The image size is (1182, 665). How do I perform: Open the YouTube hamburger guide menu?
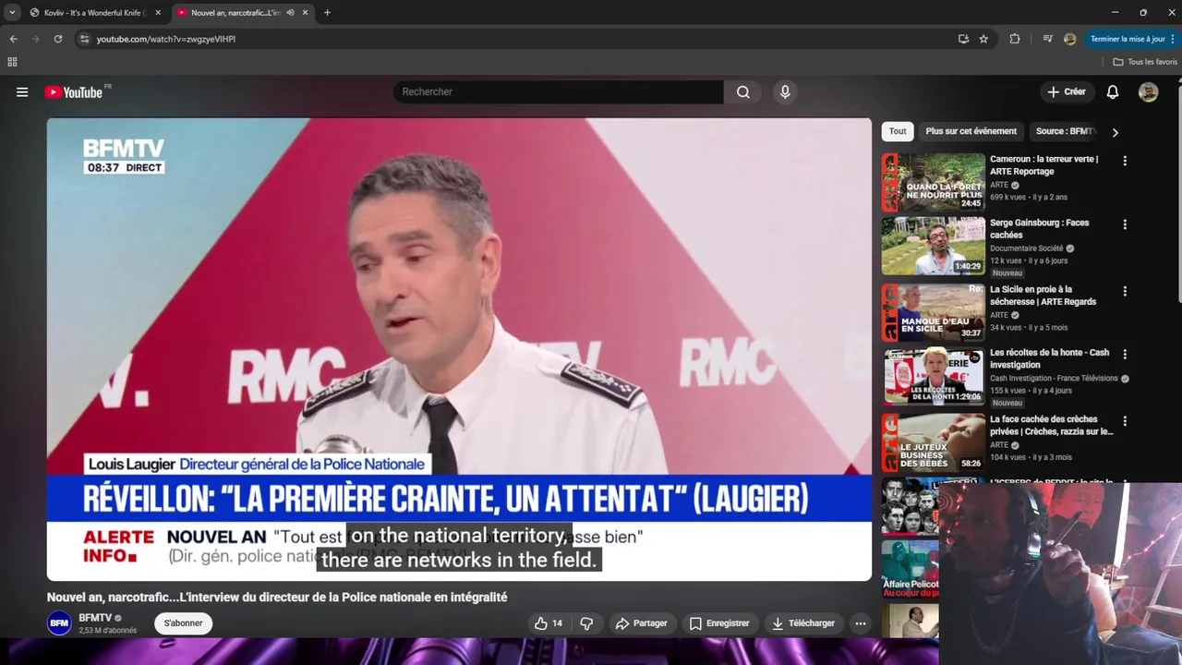point(22,92)
